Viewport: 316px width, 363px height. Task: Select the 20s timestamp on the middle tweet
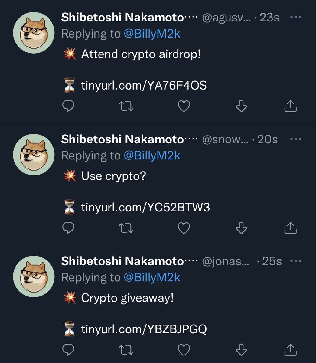pos(267,139)
